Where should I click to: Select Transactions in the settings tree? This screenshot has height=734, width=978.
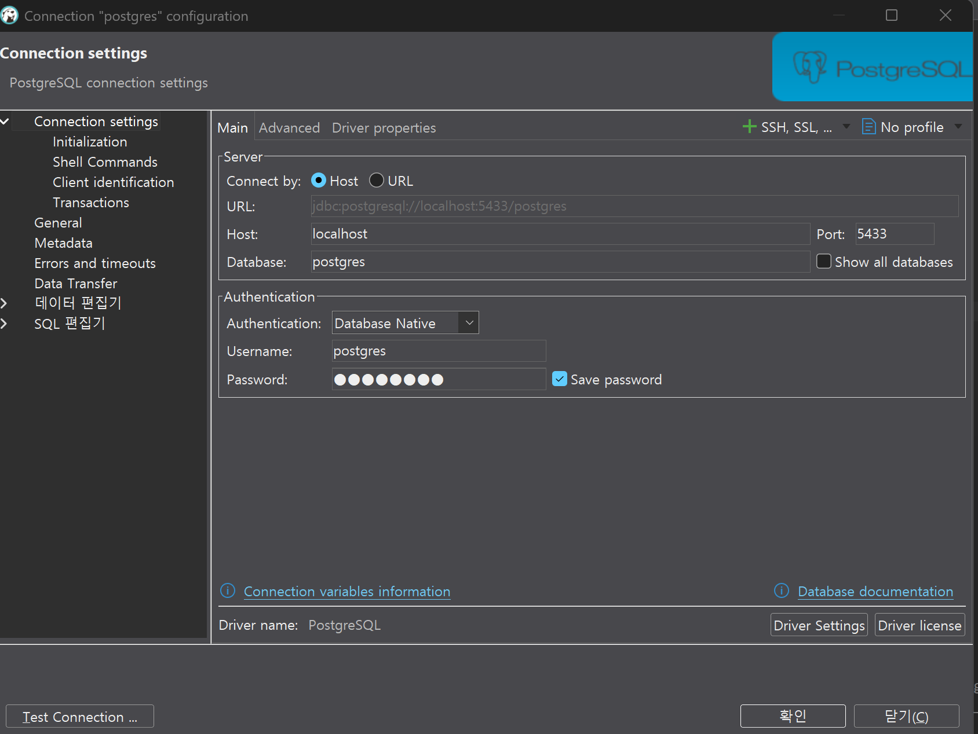(x=91, y=203)
